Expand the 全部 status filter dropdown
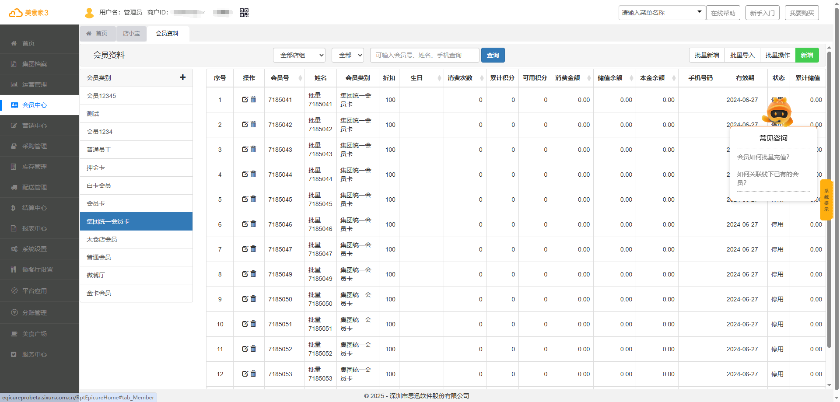This screenshot has height=402, width=840. click(348, 55)
